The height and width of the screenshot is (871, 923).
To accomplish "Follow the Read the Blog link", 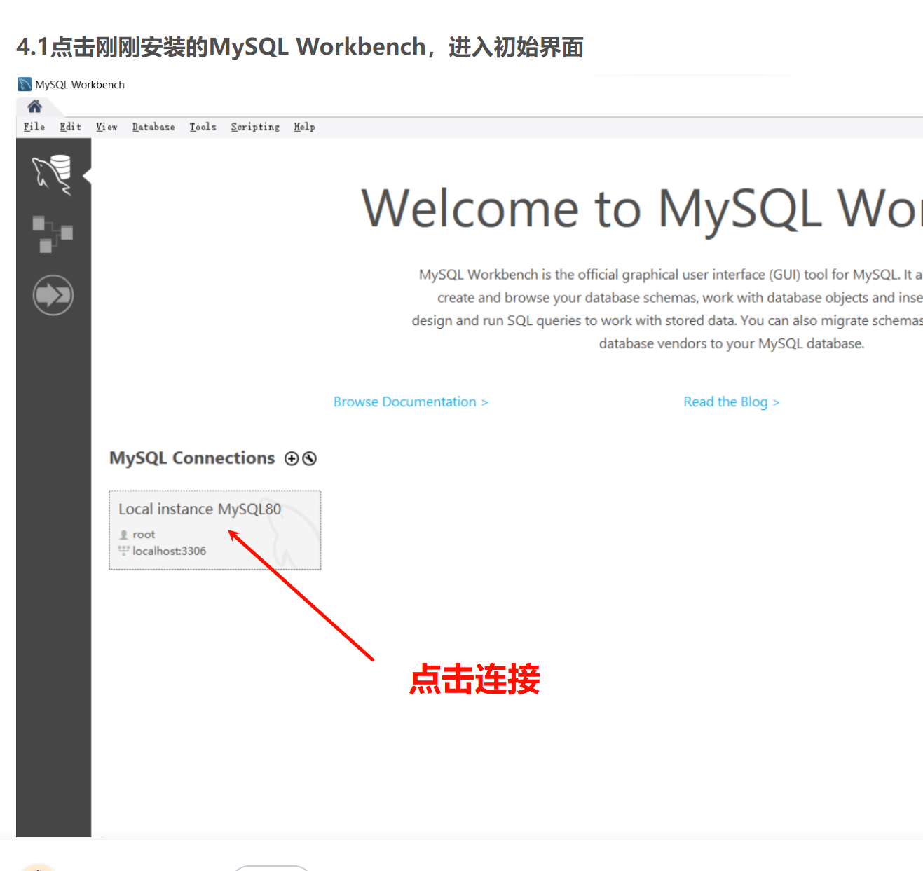I will (732, 402).
